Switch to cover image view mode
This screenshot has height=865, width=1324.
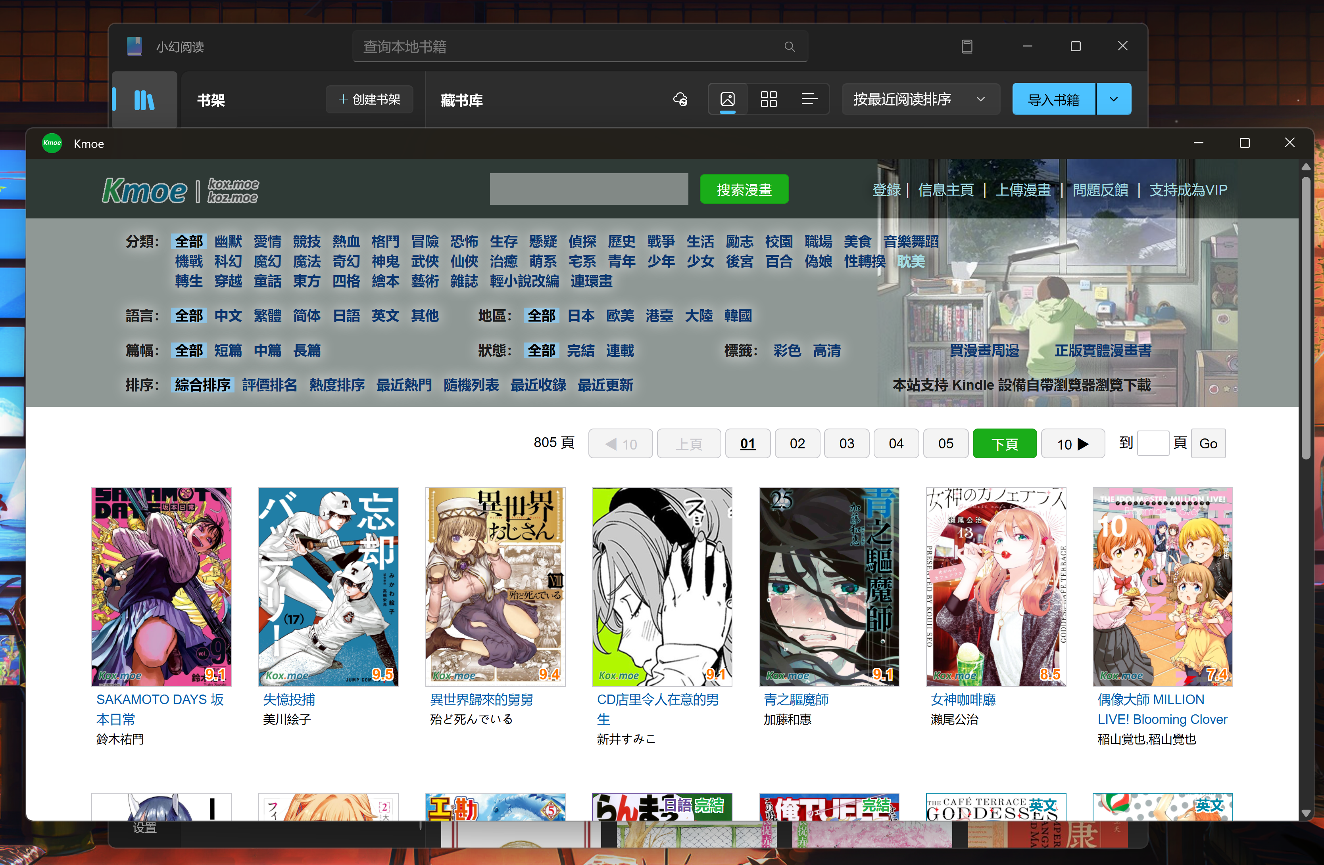coord(727,100)
